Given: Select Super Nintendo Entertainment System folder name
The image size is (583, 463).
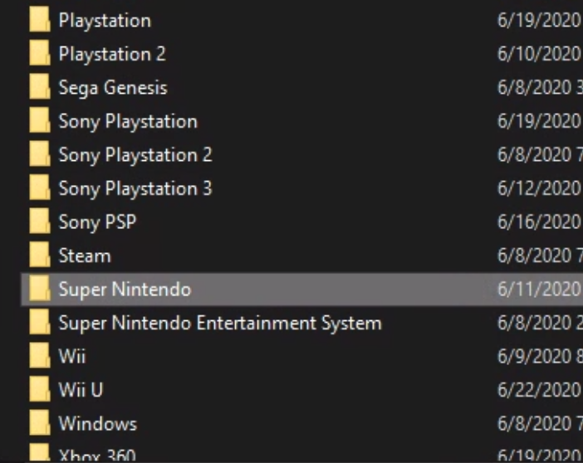Looking at the screenshot, I should [220, 324].
